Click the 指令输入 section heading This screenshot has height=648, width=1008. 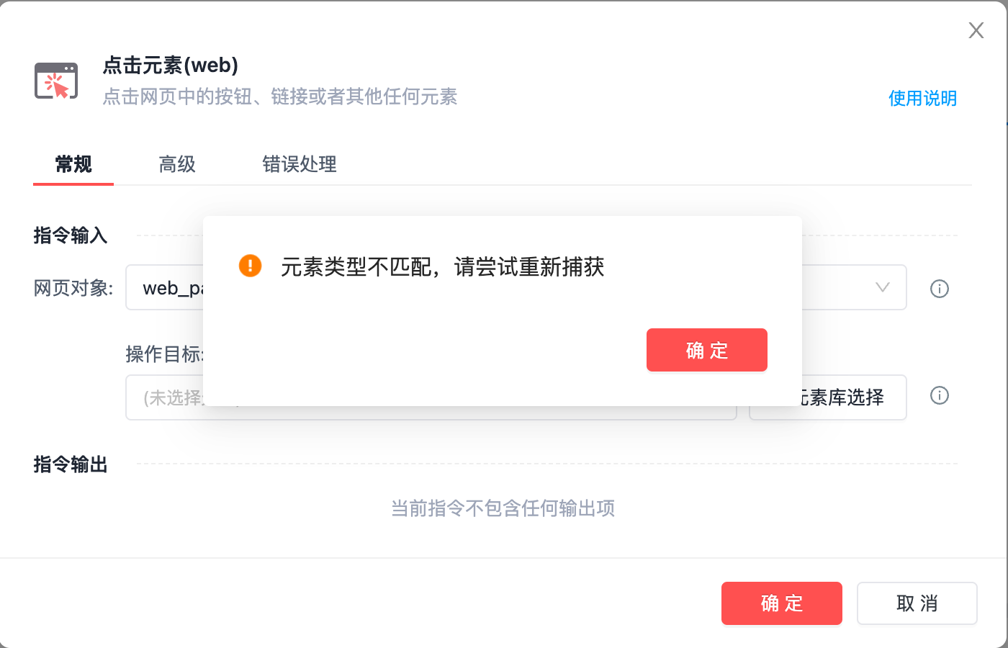(x=71, y=235)
